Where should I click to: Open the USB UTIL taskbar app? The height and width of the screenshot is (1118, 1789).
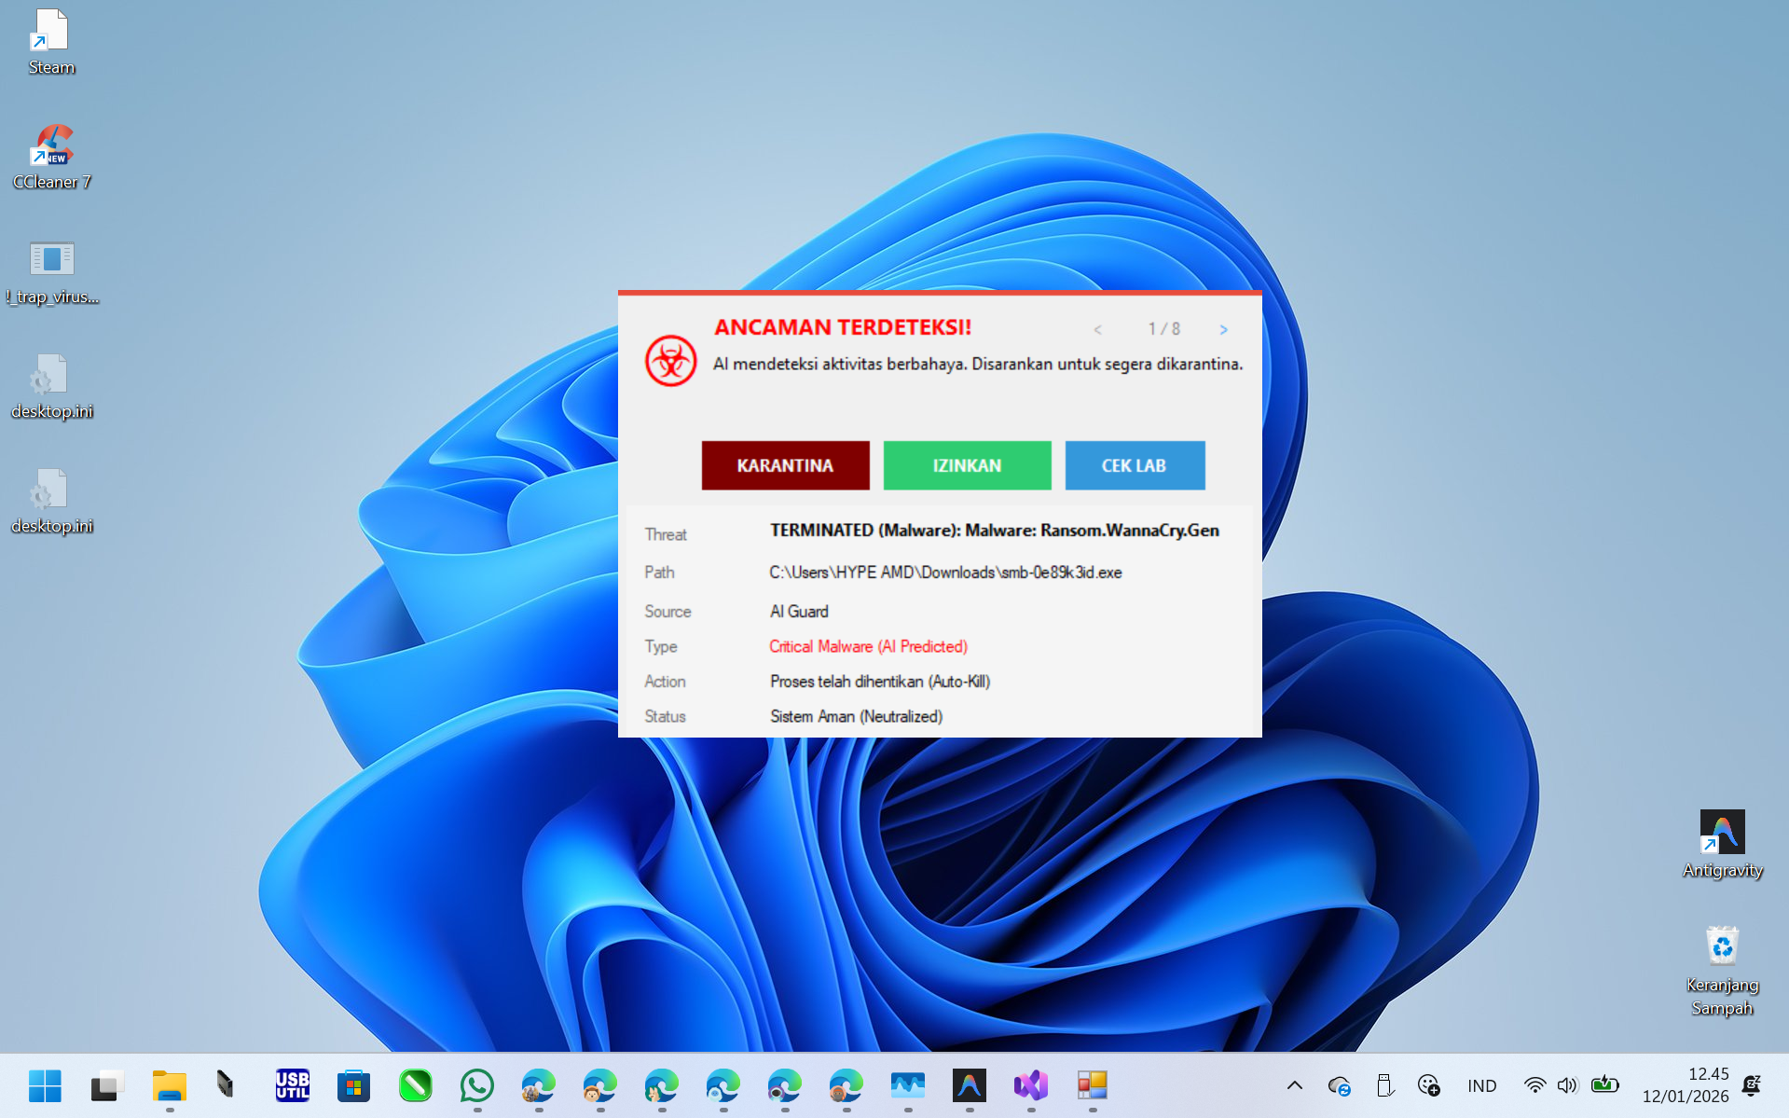tap(293, 1085)
